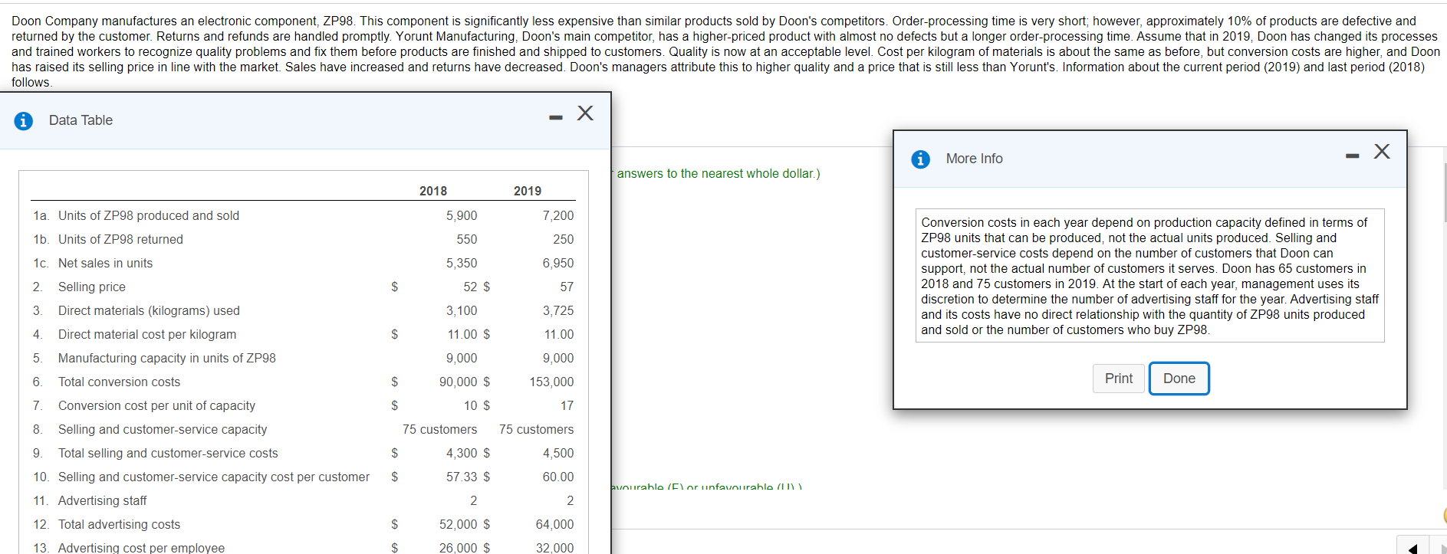The image size is (1447, 554).
Task: Click the 2019 returned value 250
Action: pyautogui.click(x=564, y=240)
